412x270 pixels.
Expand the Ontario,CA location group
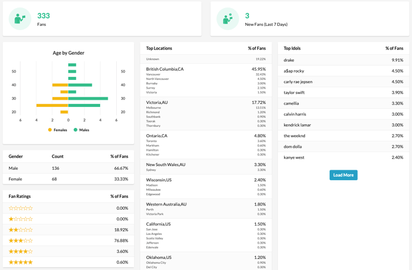(156, 136)
